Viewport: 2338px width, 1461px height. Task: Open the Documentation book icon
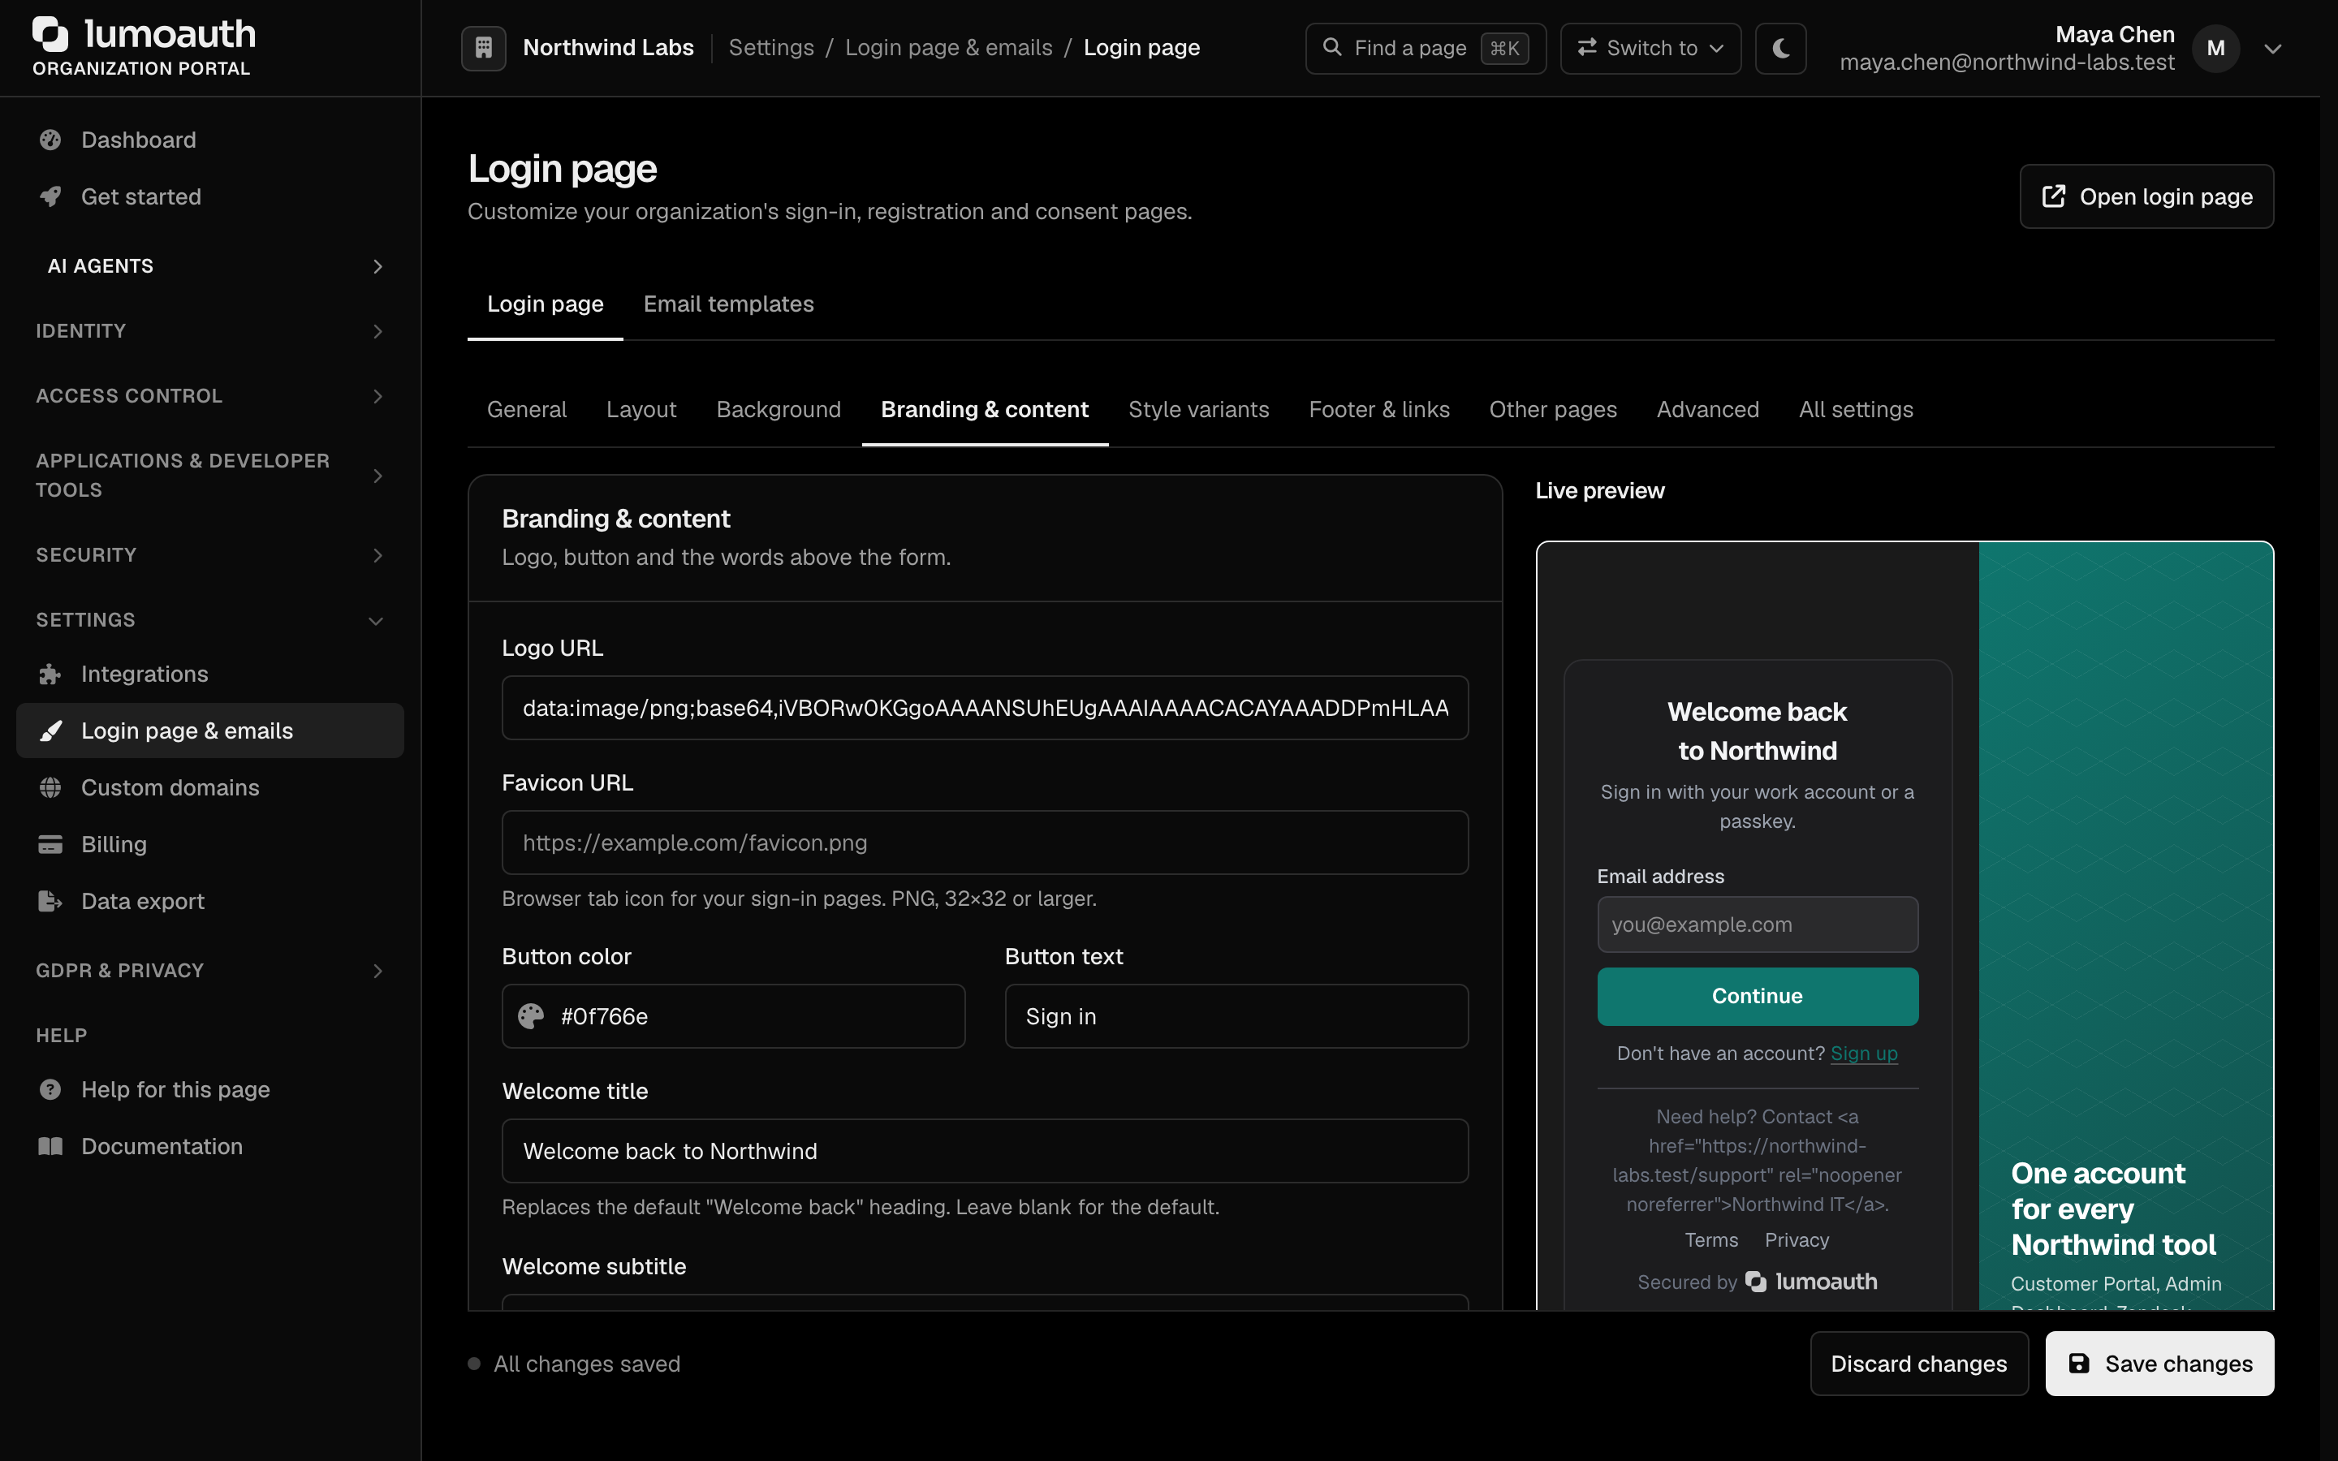pos(50,1146)
